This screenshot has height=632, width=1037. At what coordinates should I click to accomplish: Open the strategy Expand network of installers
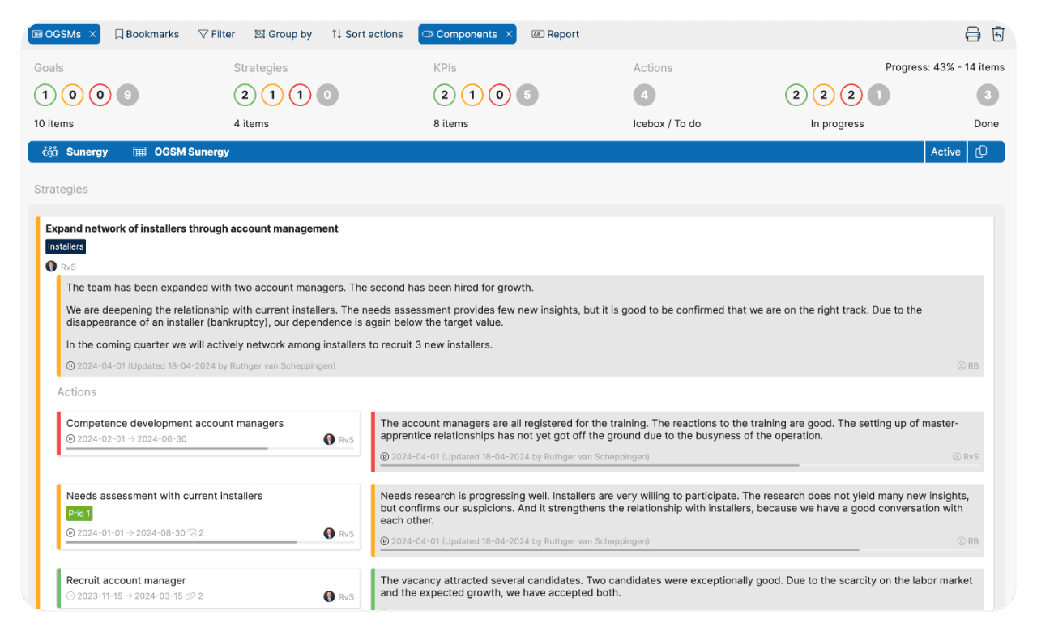point(192,228)
